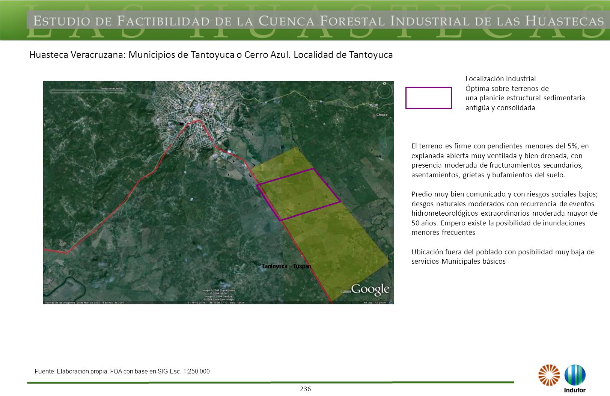Click the 'Tantoyuca – Tuxpan' road label

[x=286, y=266]
